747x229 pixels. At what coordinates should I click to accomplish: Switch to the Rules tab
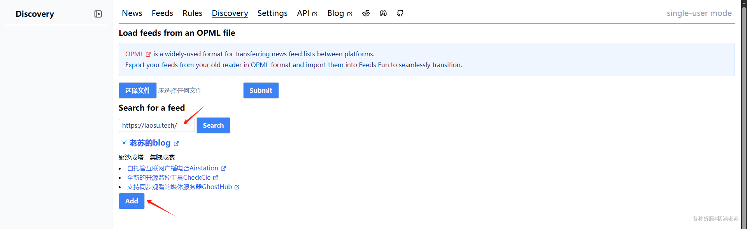[192, 13]
